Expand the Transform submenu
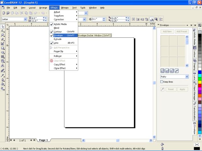 [x=64, y=16]
